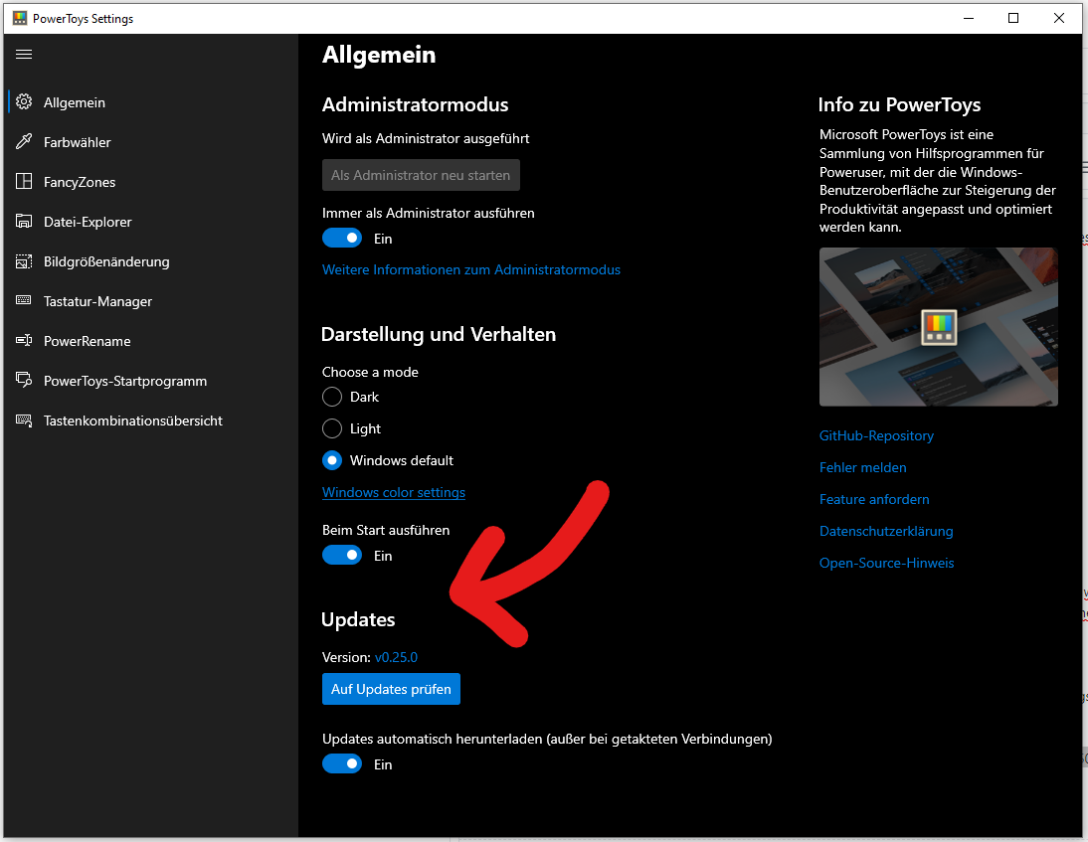1088x842 pixels.
Task: Click the v0.25.0 version link
Action: (397, 657)
